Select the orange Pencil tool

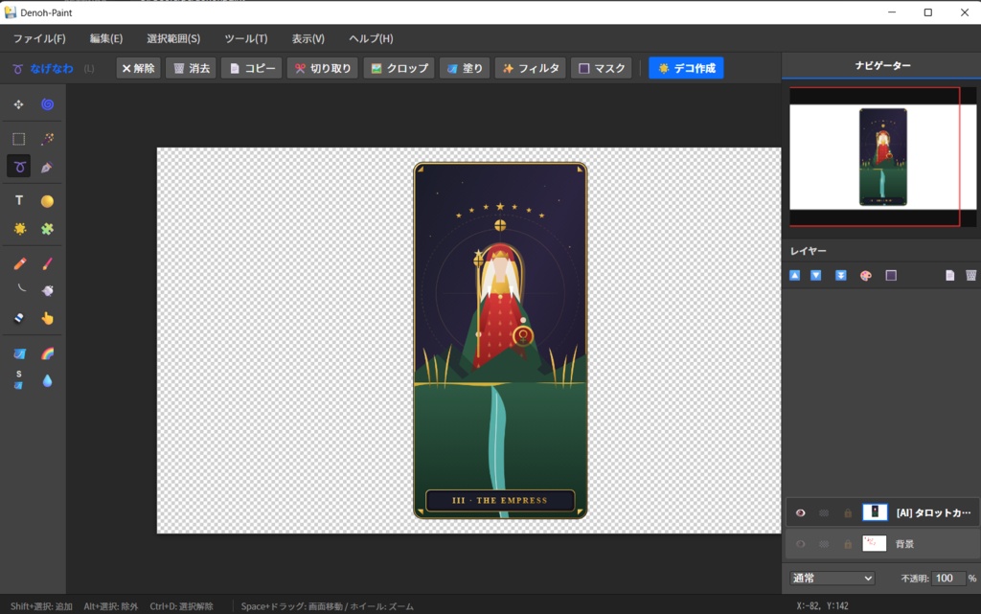point(19,263)
